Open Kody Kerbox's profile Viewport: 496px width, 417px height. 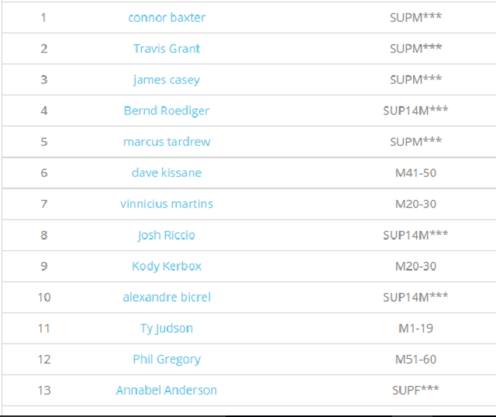pyautogui.click(x=167, y=266)
